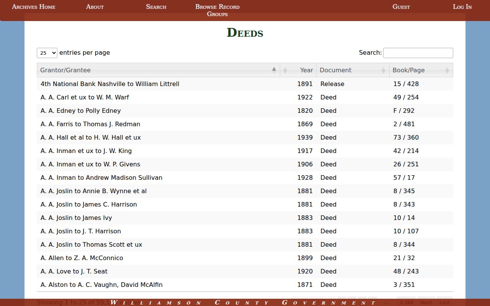Select A. A. Joslin to J. T. Harrison
Image resolution: width=490 pixels, height=306 pixels.
tap(245, 231)
